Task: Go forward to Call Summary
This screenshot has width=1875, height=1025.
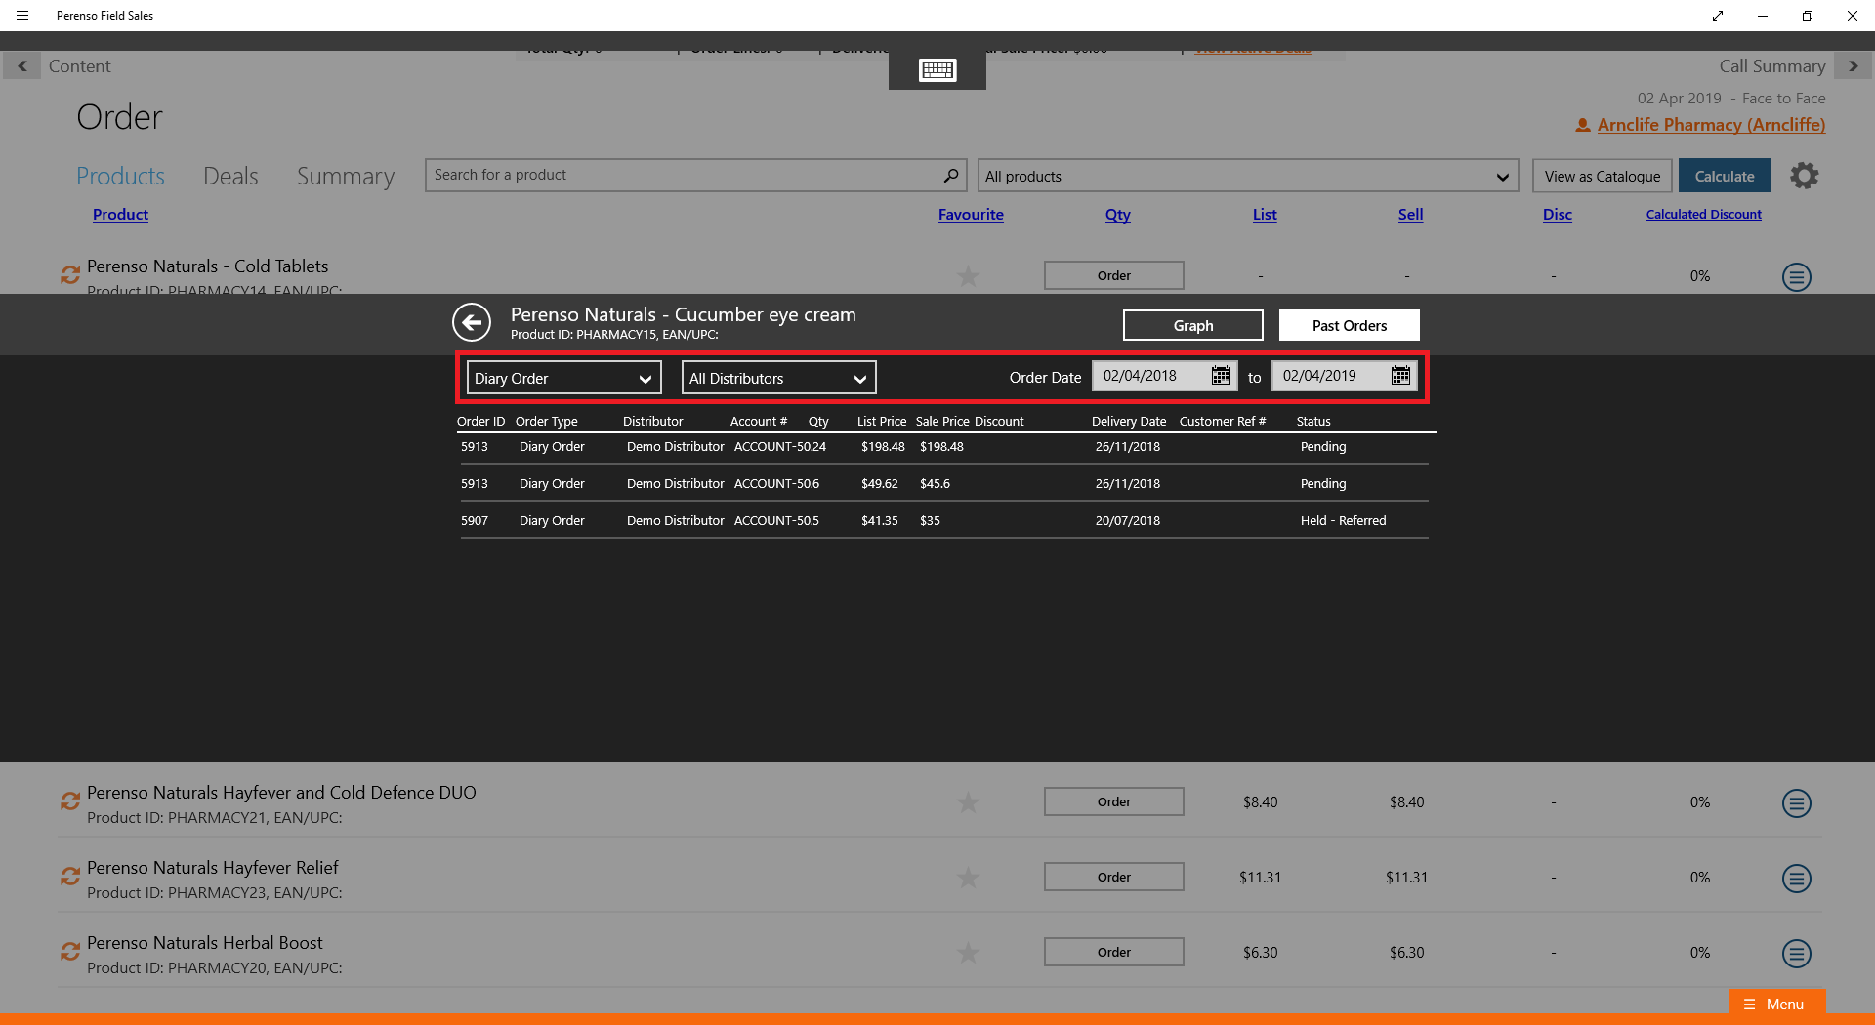Action: (x=1853, y=66)
